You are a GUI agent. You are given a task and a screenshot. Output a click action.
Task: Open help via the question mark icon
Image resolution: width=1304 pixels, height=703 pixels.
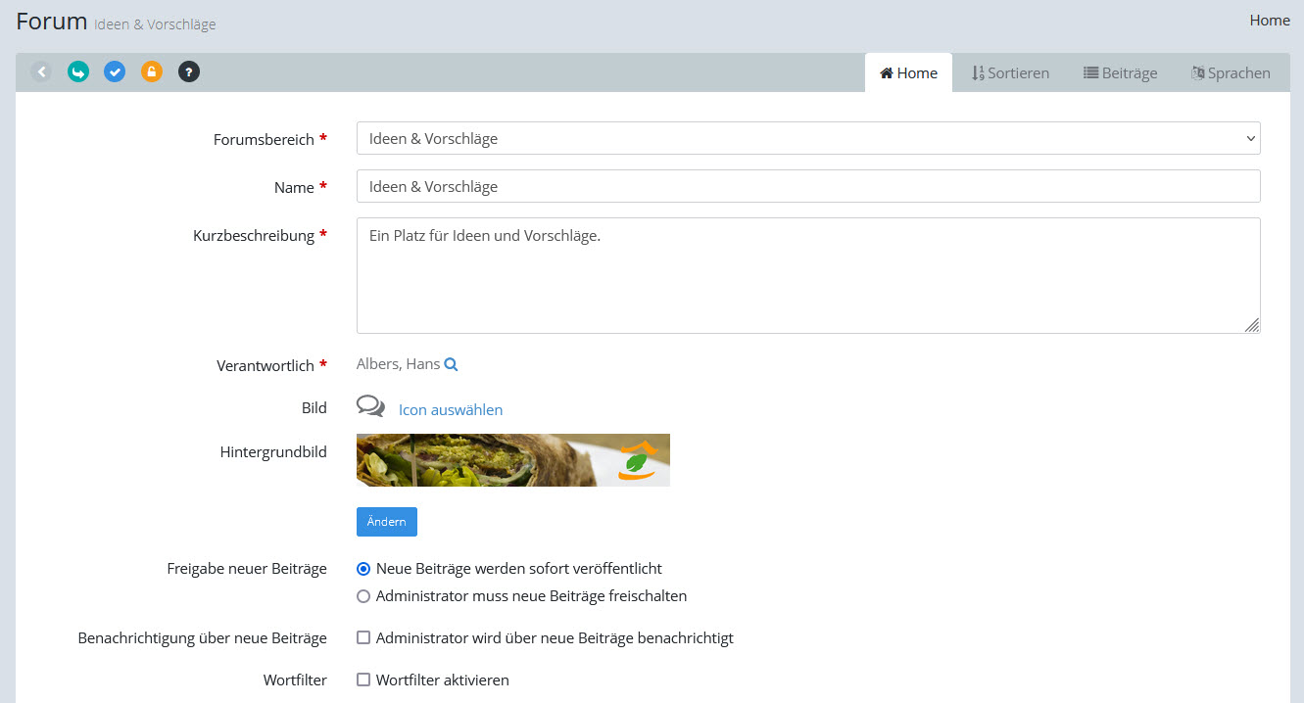[189, 71]
